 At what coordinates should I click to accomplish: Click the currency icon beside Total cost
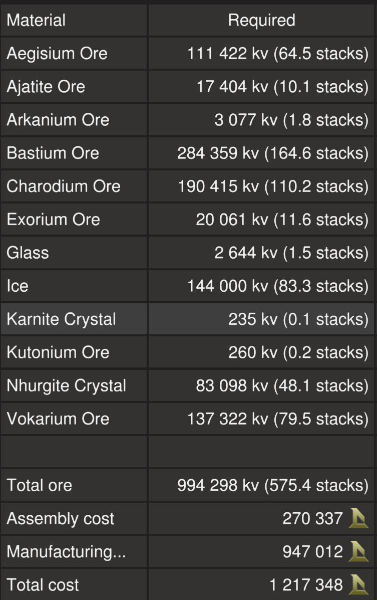(x=359, y=584)
